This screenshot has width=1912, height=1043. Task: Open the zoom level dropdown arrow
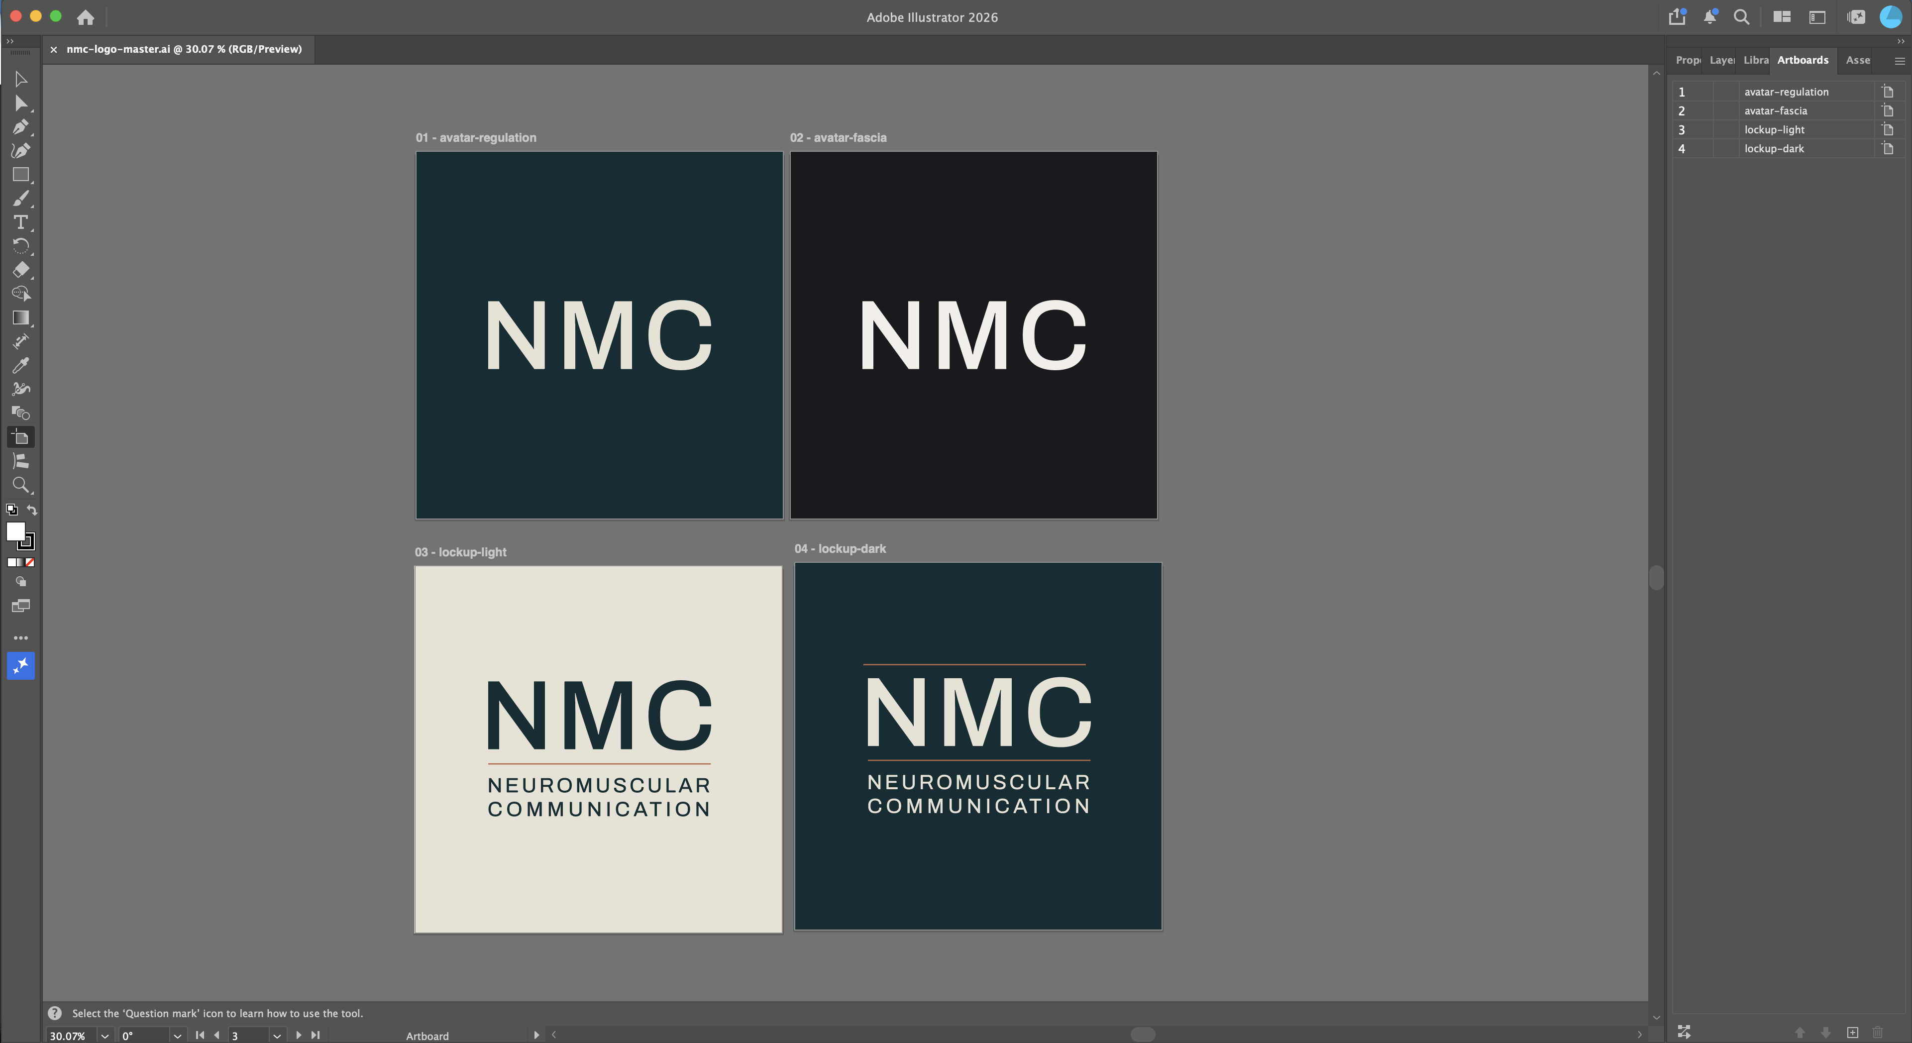105,1036
